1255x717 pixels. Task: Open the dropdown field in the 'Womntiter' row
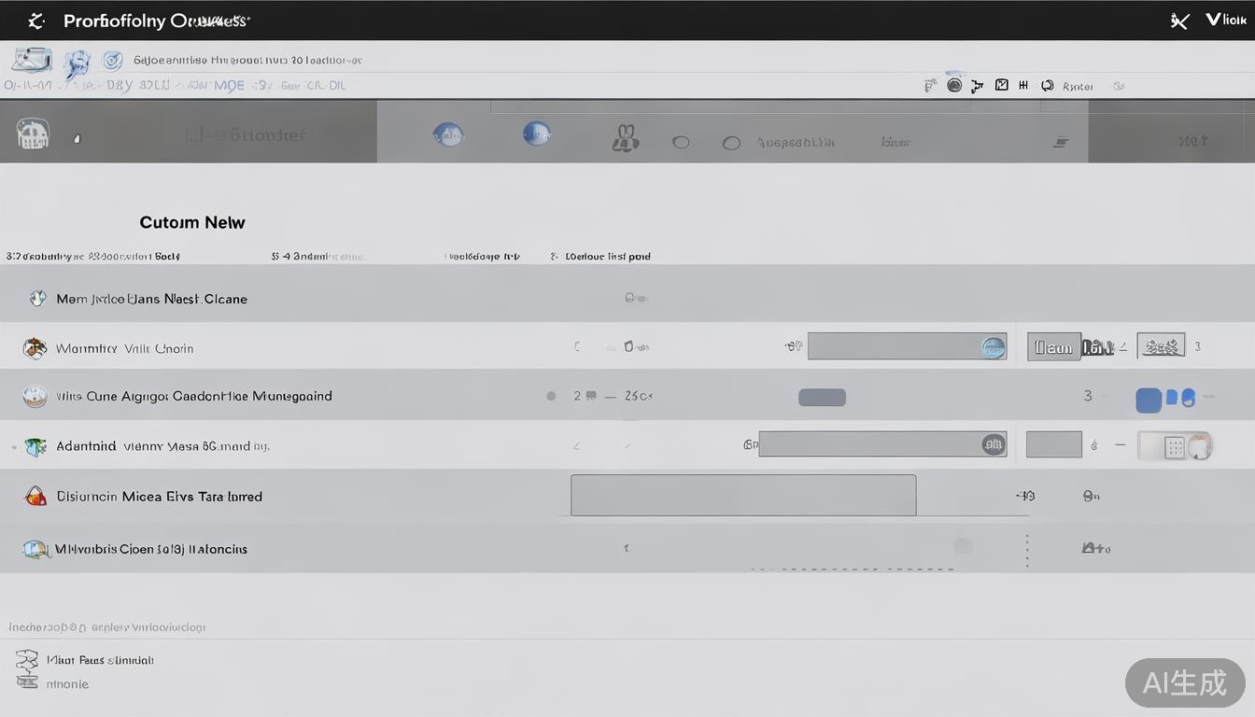[906, 346]
